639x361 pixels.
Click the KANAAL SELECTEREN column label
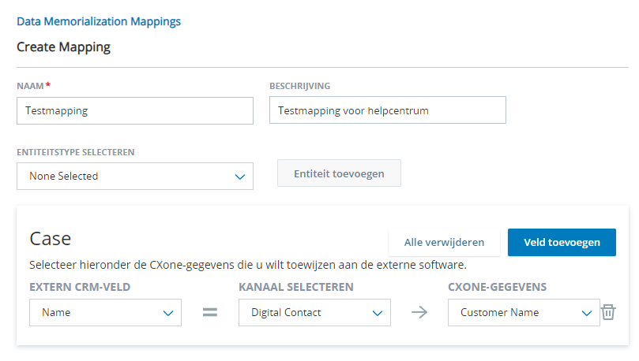tap(296, 287)
